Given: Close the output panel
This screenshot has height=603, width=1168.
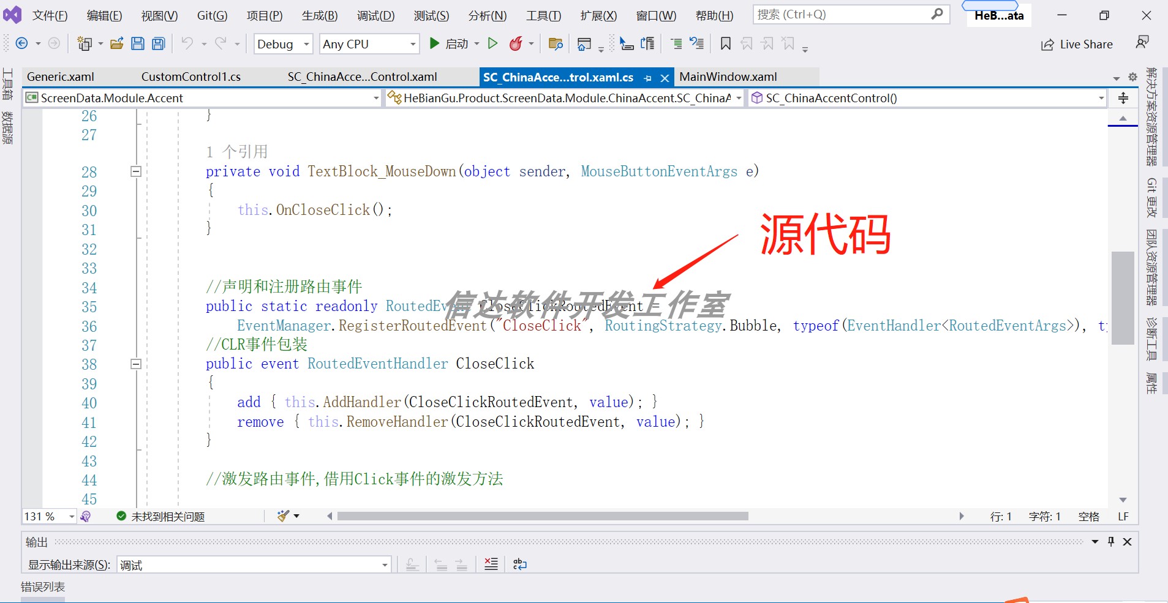Looking at the screenshot, I should pyautogui.click(x=1127, y=542).
